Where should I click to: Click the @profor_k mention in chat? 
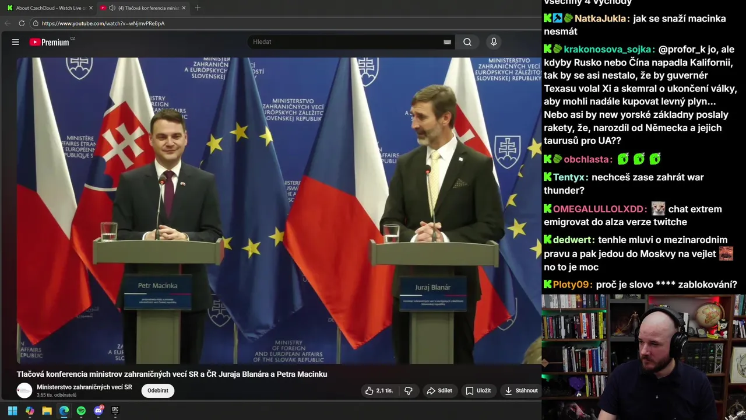682,50
